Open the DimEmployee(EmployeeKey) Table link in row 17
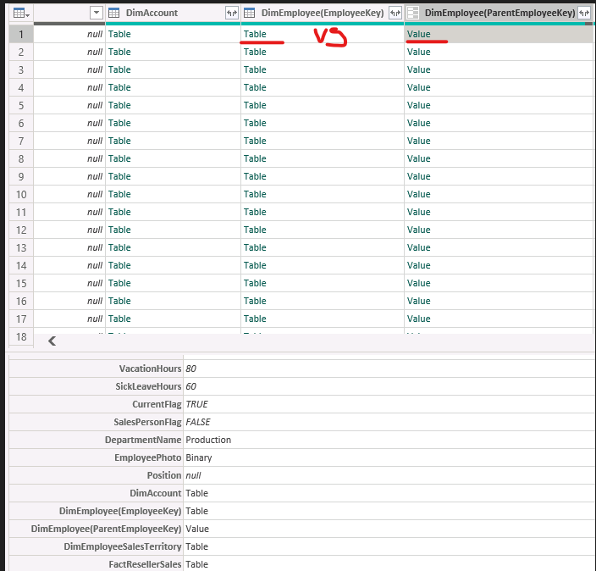 click(255, 319)
